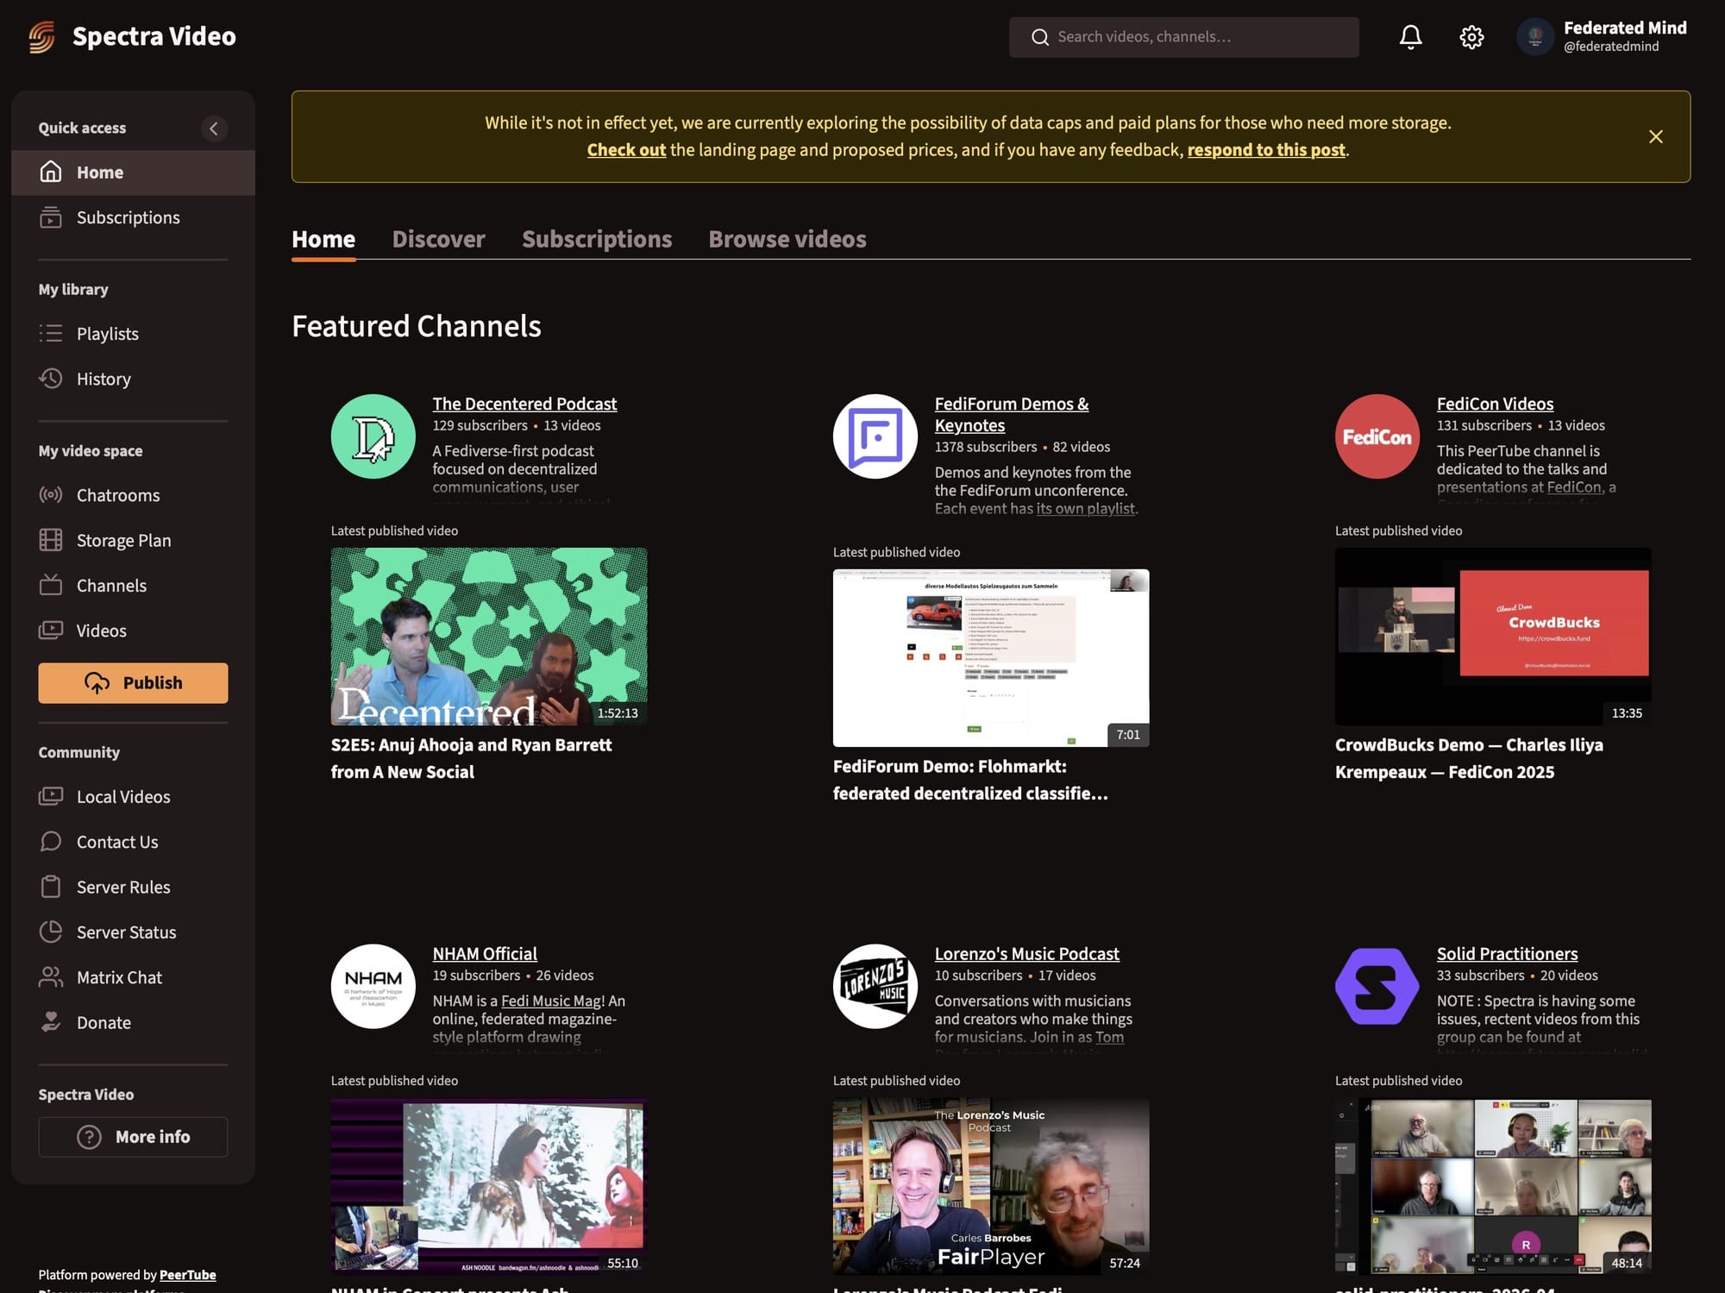Select the Home tab

[323, 239]
